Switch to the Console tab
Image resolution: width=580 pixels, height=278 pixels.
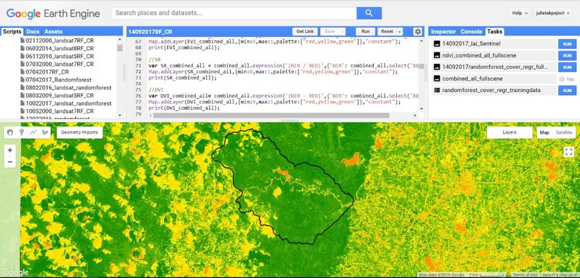click(471, 31)
